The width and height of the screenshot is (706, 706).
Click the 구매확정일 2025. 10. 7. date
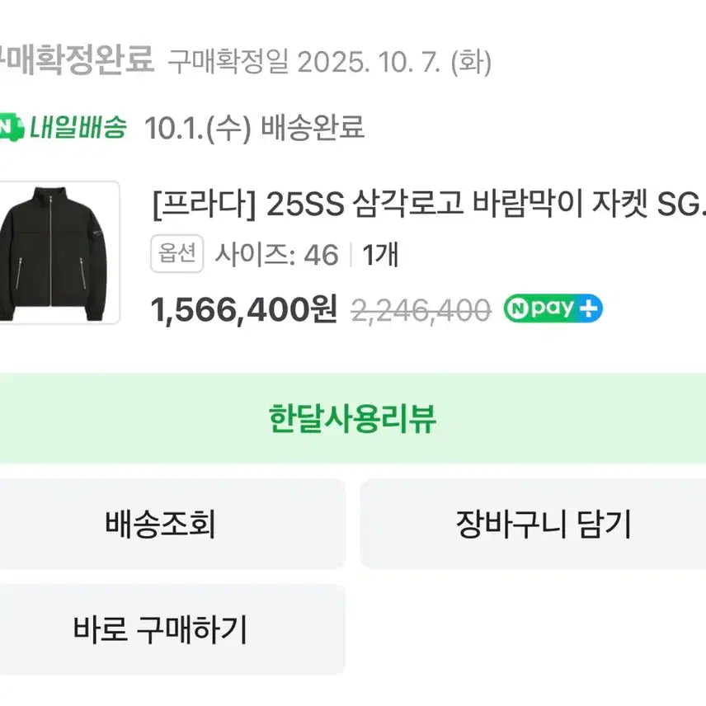click(330, 62)
